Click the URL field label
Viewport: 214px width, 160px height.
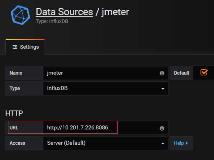coord(14,128)
